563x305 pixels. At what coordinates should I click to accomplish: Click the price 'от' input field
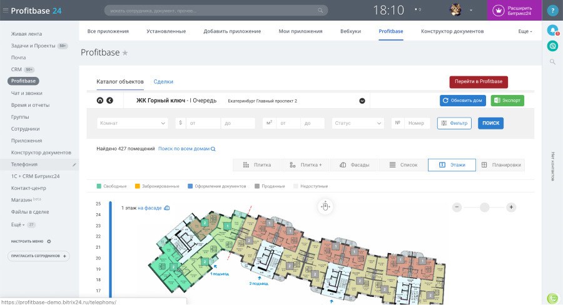pyautogui.click(x=203, y=123)
